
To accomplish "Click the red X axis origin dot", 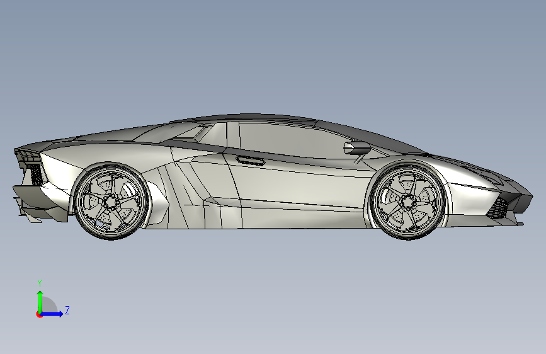I will 39,314.
